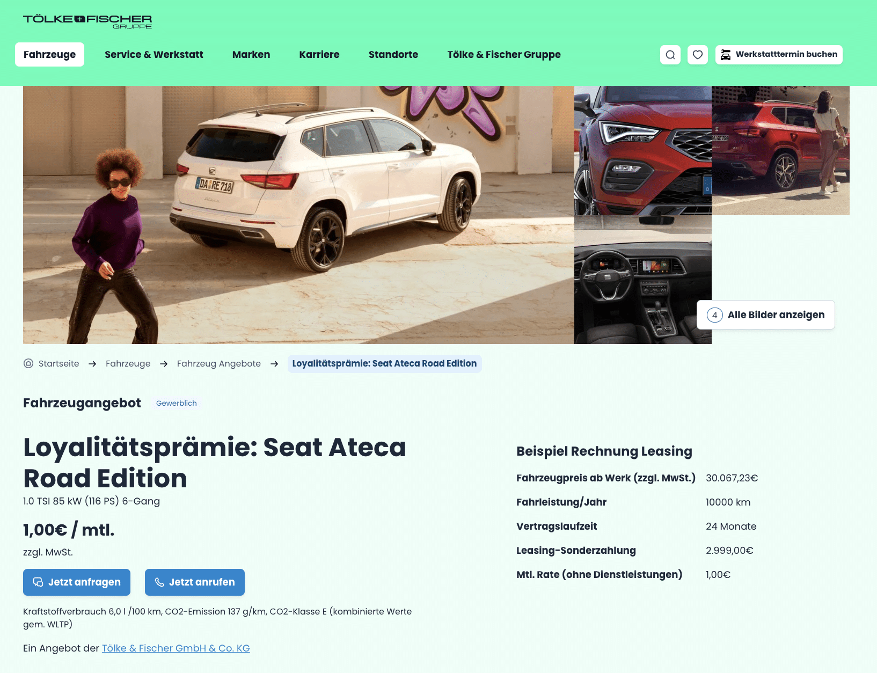
Task: Open the Fahrzeuge menu
Action: point(49,55)
